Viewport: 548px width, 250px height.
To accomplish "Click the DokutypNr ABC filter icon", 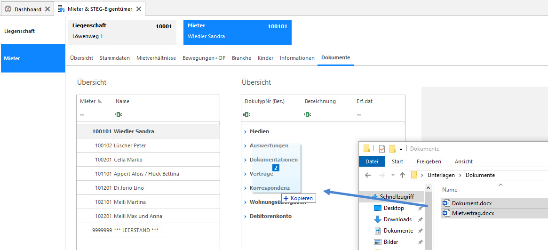I will (247, 114).
